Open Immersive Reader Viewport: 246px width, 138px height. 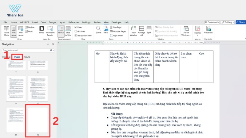coord(50,31)
